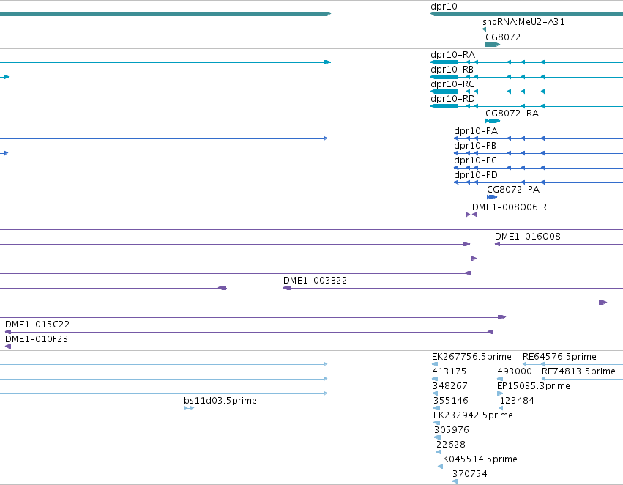Select the dpr10-RA thick exon block
This screenshot has height=485, width=623.
coord(444,62)
